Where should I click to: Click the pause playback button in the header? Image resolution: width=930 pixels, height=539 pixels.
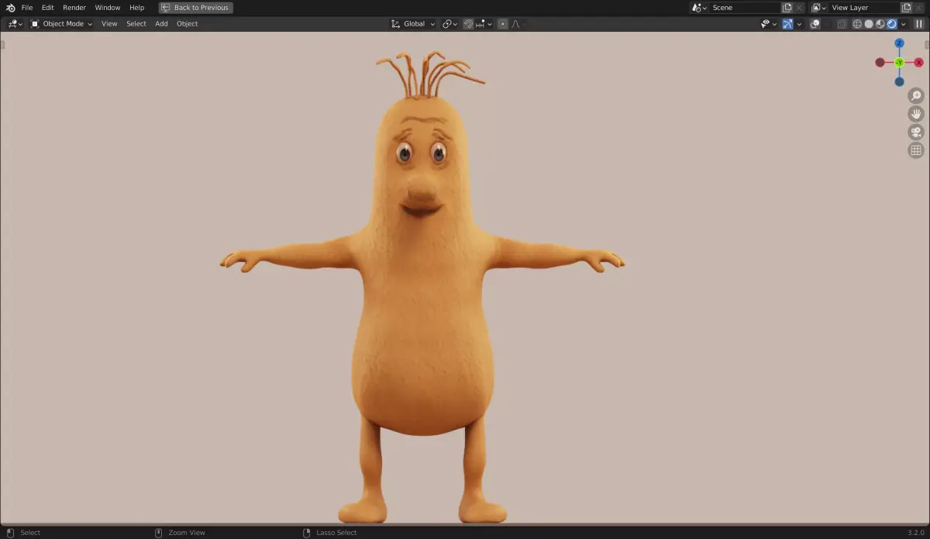click(x=918, y=23)
